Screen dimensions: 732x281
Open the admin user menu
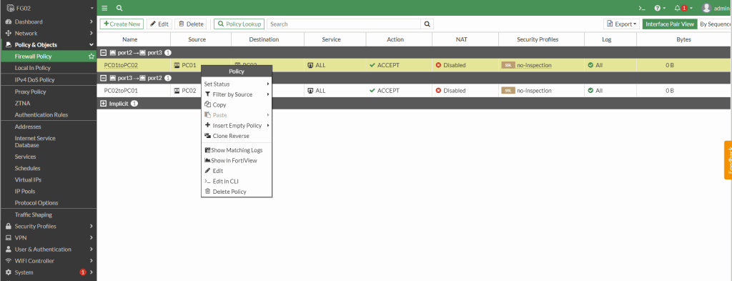pyautogui.click(x=716, y=8)
